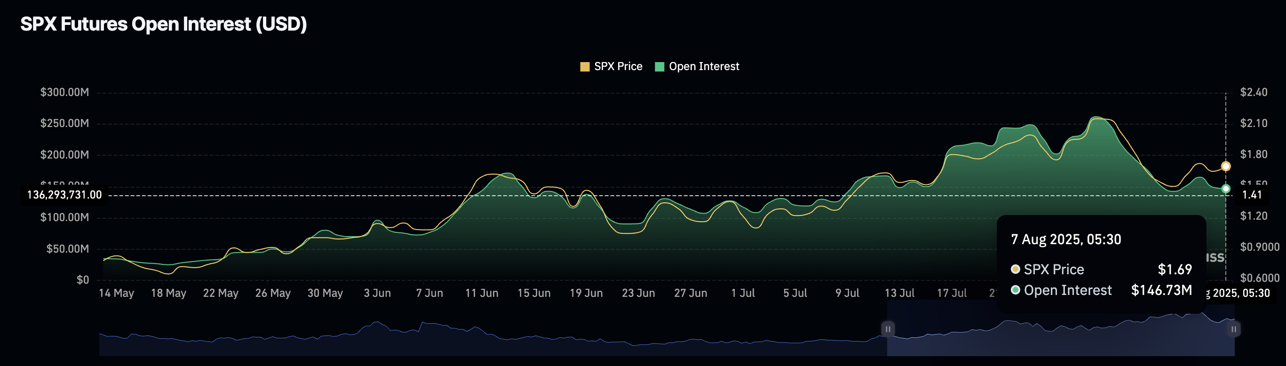
Task: Click the 1.41 crosshair price label
Action: click(1252, 195)
